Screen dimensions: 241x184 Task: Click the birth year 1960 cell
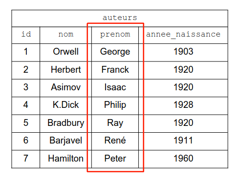[x=183, y=158]
